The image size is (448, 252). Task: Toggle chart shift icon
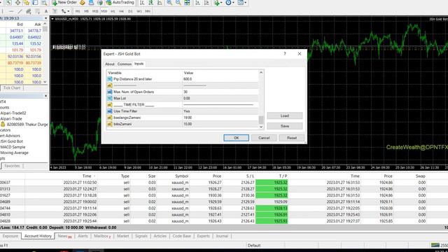206,3
